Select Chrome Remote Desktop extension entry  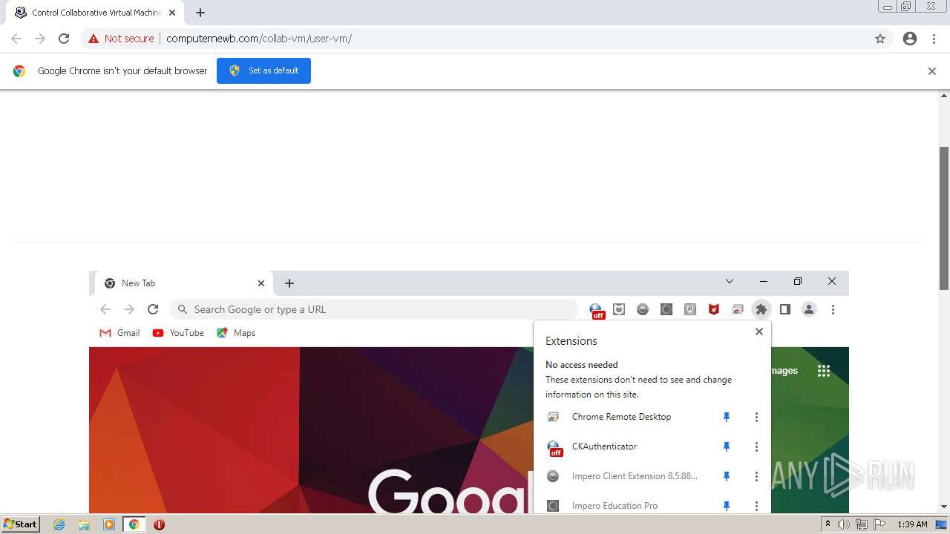tap(621, 417)
